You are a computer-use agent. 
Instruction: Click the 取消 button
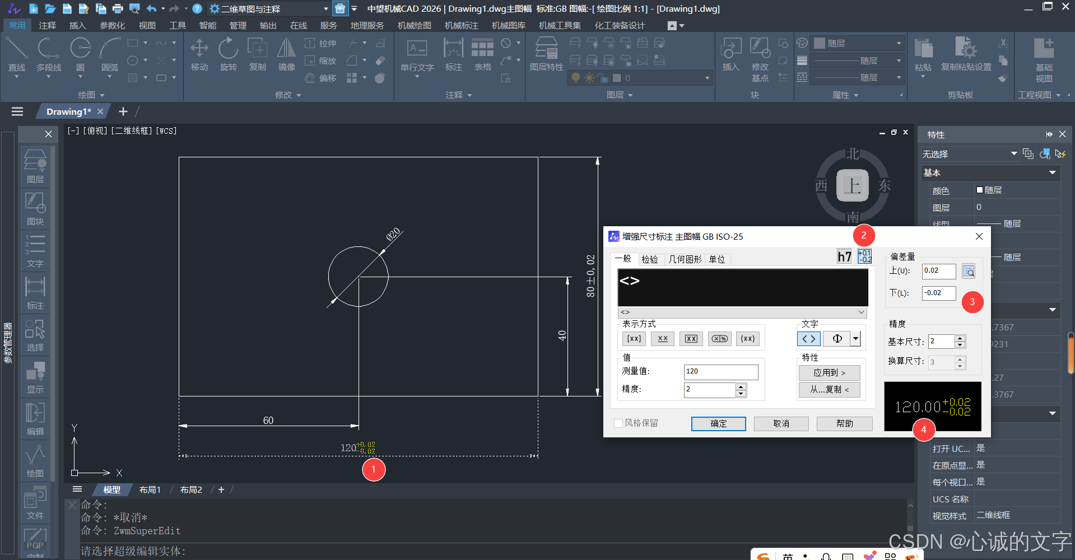click(781, 424)
